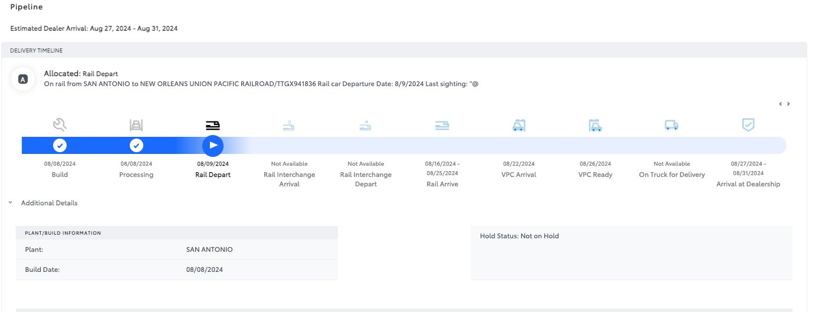825x312 pixels.
Task: Click the VPC Ready vehicle icon
Action: tap(595, 125)
